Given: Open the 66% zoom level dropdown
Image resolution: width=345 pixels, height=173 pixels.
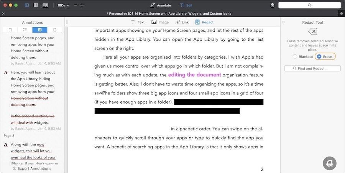Looking at the screenshot, I should point(63,5).
